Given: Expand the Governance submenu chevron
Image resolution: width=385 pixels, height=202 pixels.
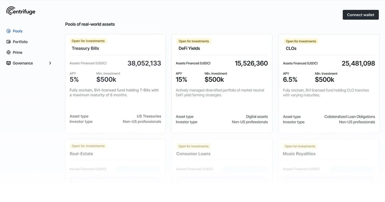Looking at the screenshot, I should pos(50,63).
